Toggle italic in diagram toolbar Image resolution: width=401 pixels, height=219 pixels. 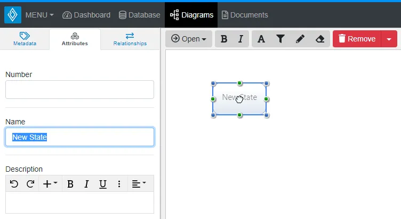click(240, 39)
